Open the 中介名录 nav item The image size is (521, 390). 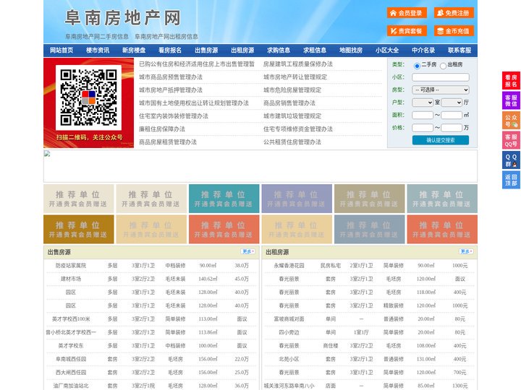click(423, 51)
